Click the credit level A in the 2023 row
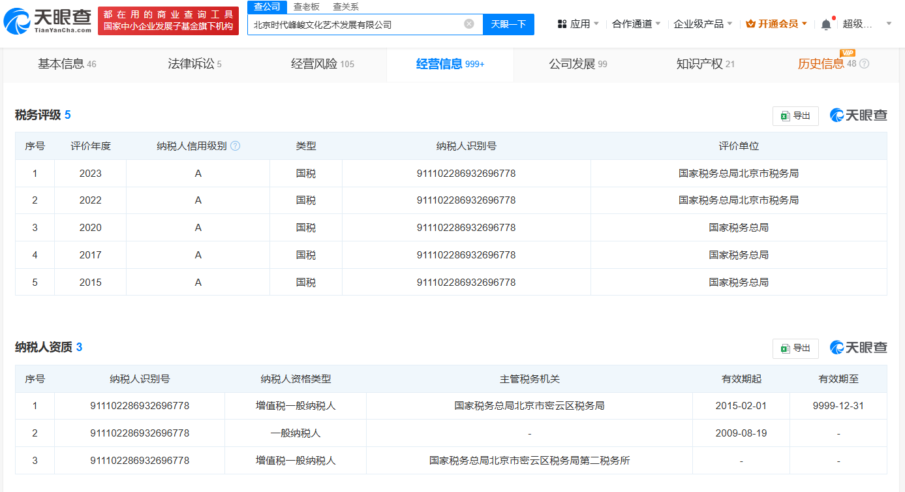The height and width of the screenshot is (492, 905). pyautogui.click(x=198, y=174)
